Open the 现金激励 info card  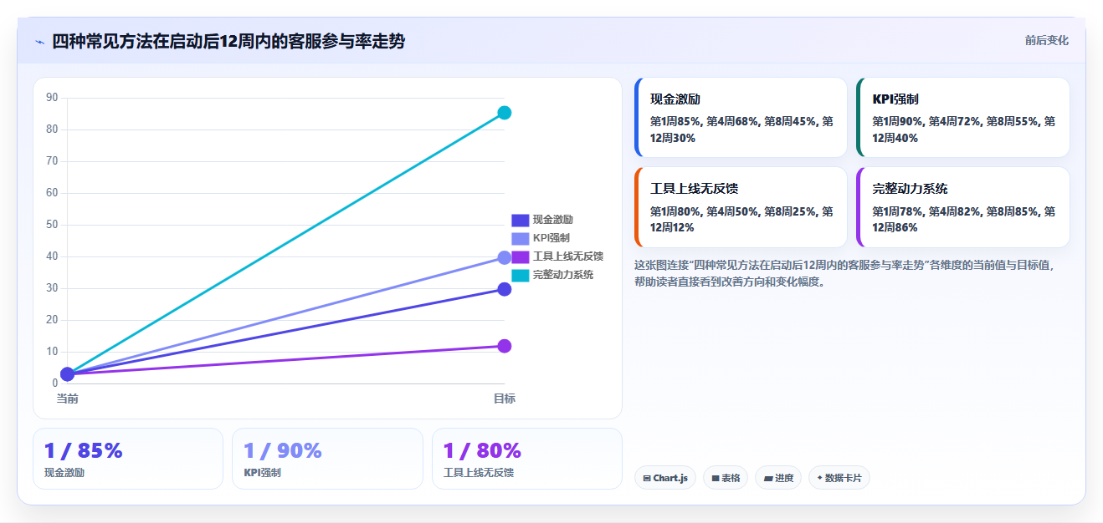click(741, 118)
